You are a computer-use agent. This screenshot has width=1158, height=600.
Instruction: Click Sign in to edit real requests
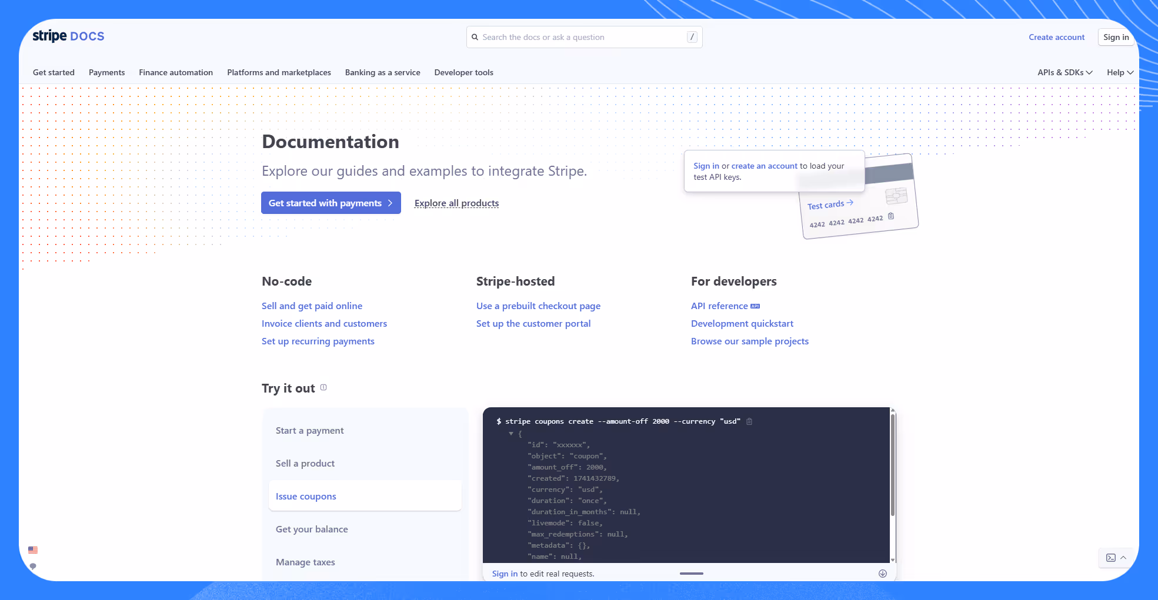(505, 574)
